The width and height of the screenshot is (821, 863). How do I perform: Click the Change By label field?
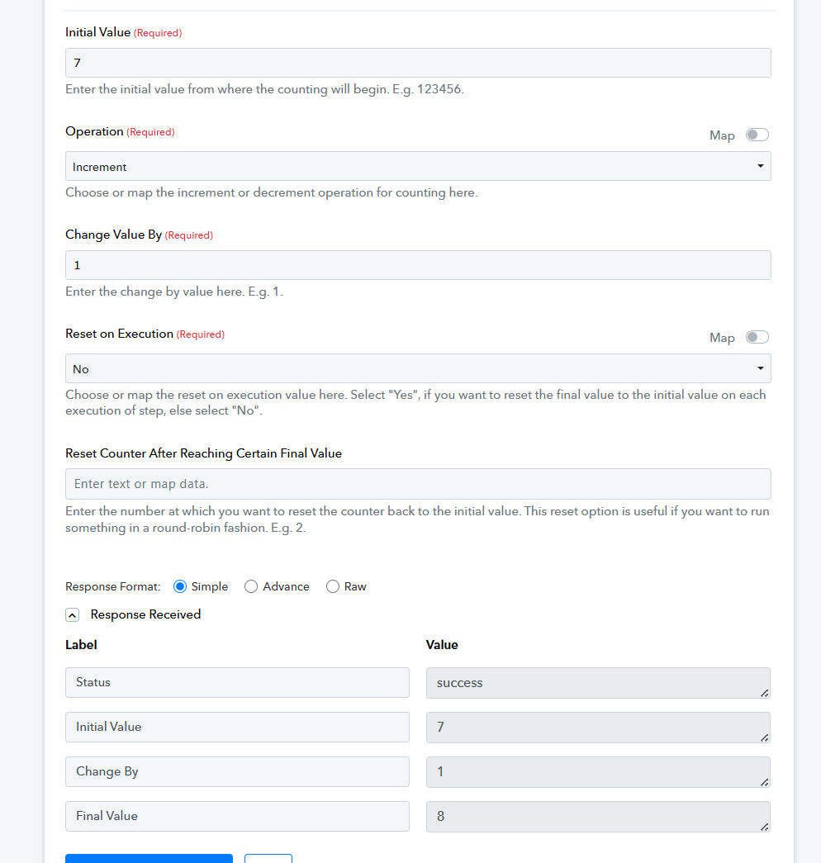[x=237, y=771]
